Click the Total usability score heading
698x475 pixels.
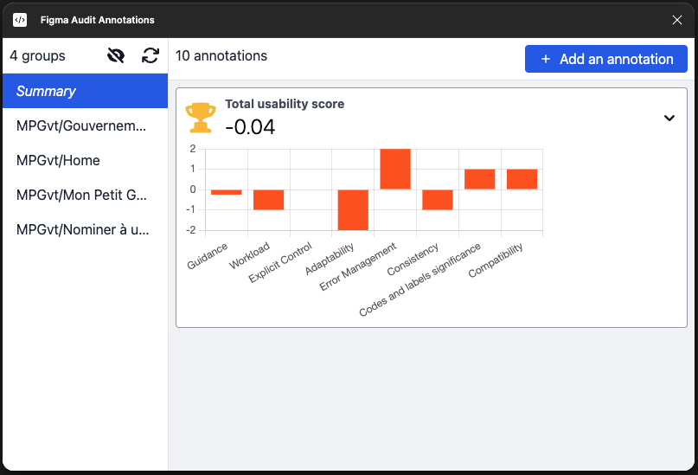(x=285, y=104)
